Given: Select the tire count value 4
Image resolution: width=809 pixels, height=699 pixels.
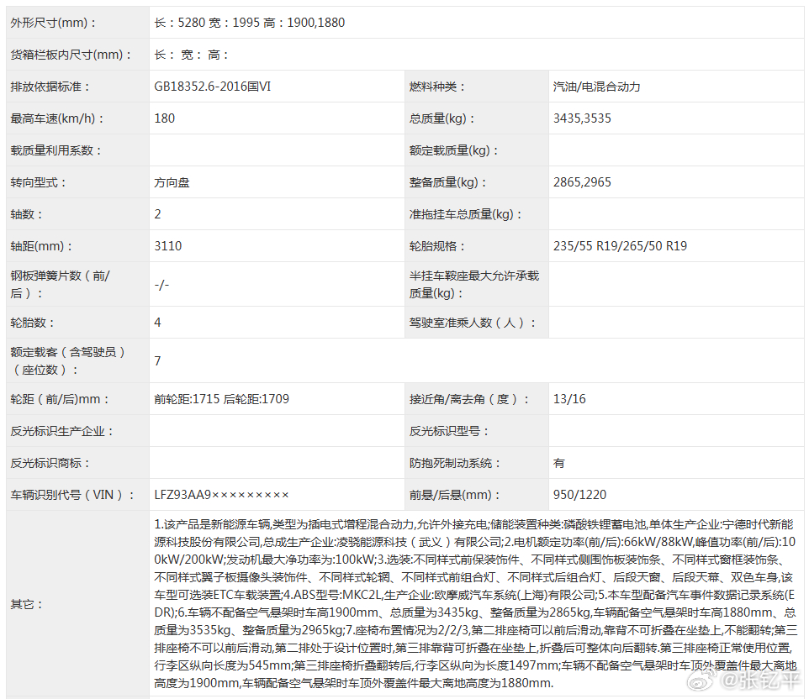Looking at the screenshot, I should pyautogui.click(x=157, y=323).
